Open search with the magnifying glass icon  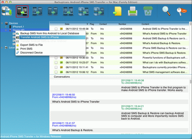click(x=166, y=11)
